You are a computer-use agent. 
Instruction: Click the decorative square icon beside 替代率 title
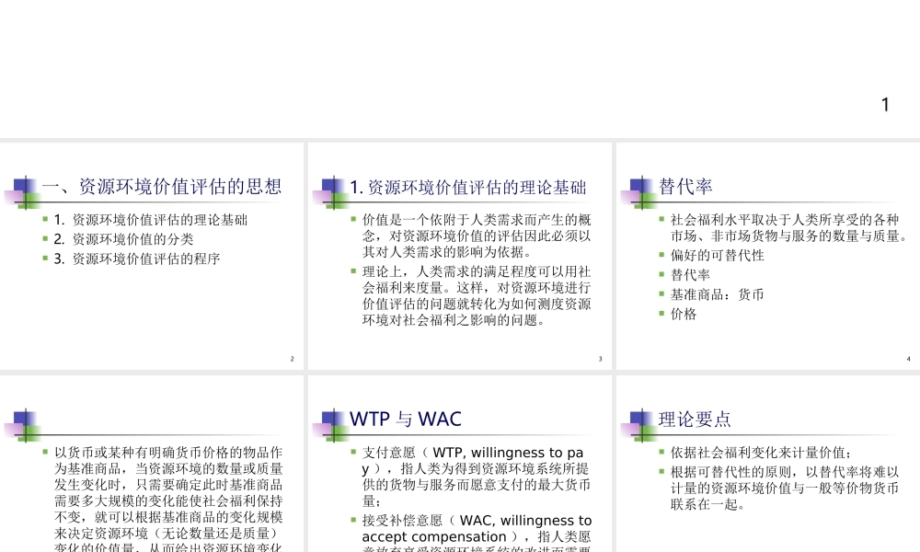click(x=635, y=189)
